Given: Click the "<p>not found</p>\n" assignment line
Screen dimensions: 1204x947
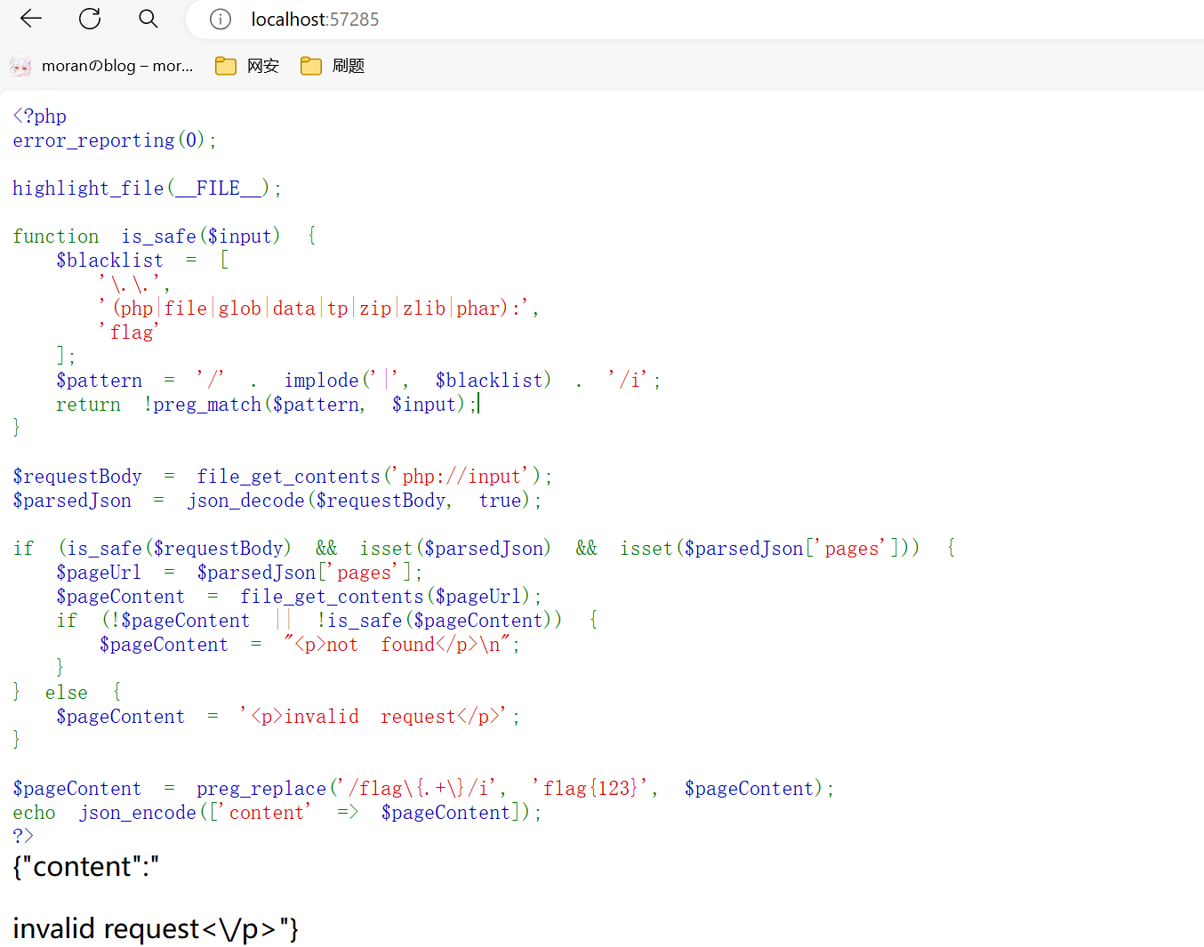Looking at the screenshot, I should click(x=309, y=645).
